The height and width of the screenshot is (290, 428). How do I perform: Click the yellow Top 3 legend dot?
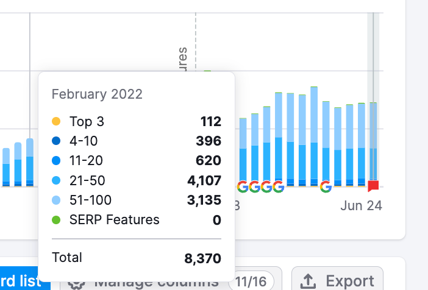pos(57,122)
